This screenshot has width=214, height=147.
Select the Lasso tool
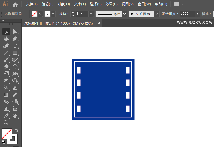tap(6, 39)
